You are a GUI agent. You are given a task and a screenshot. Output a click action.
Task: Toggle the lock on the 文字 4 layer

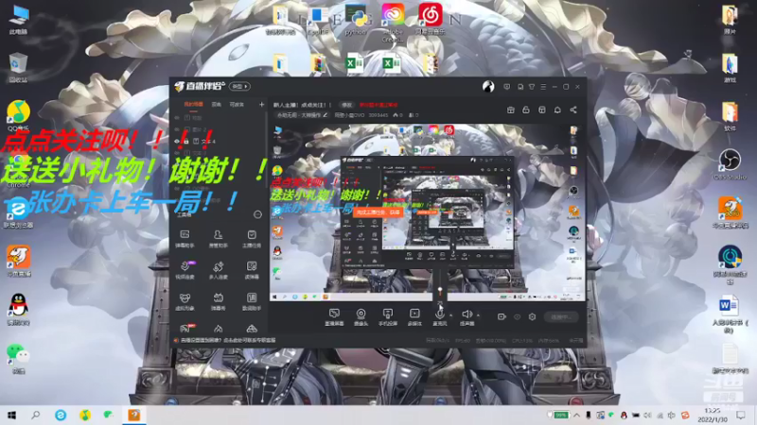coord(186,141)
